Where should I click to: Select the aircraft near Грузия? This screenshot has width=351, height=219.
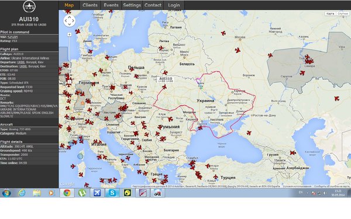293,153
